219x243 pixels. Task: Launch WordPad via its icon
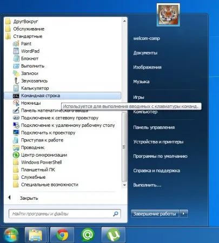point(16,51)
